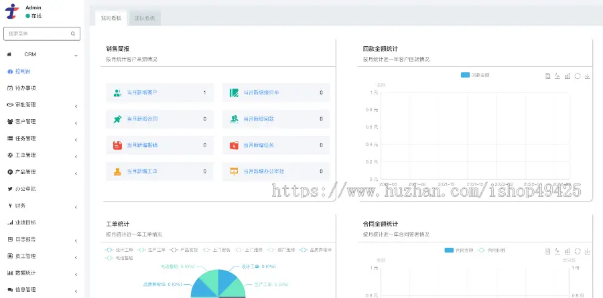Toggle 回款金额 legend series on chart
The image size is (603, 298).
pos(476,75)
